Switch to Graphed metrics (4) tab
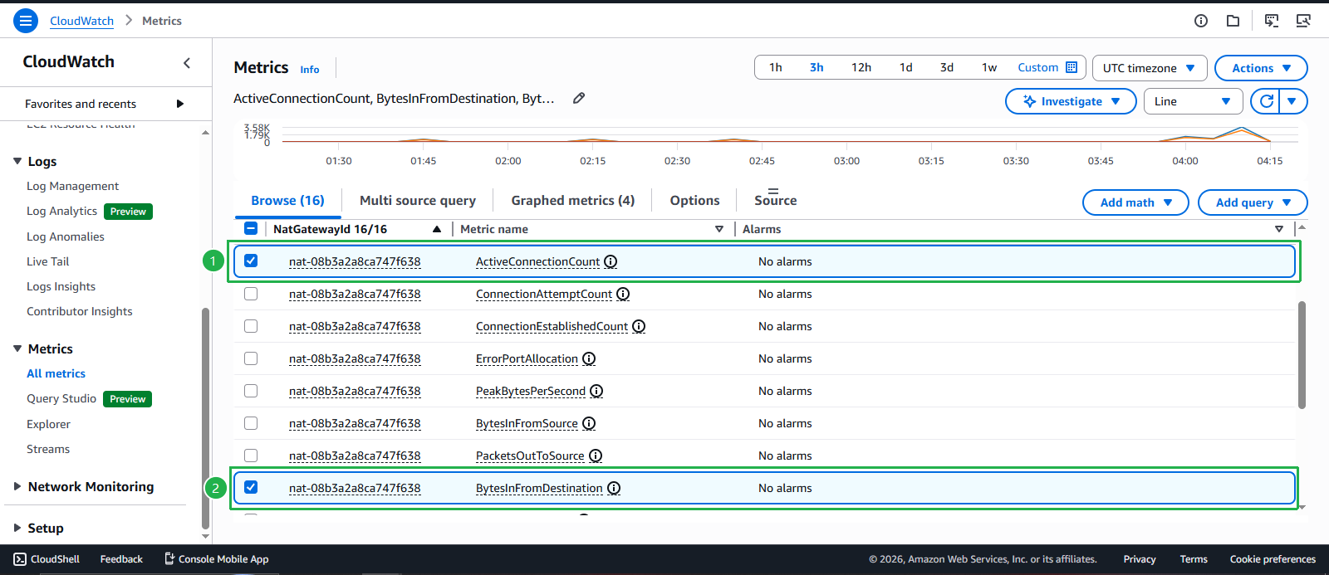The height and width of the screenshot is (575, 1329). click(573, 201)
